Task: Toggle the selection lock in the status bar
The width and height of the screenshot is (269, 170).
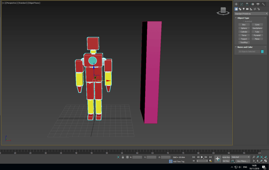Action: 123,157
